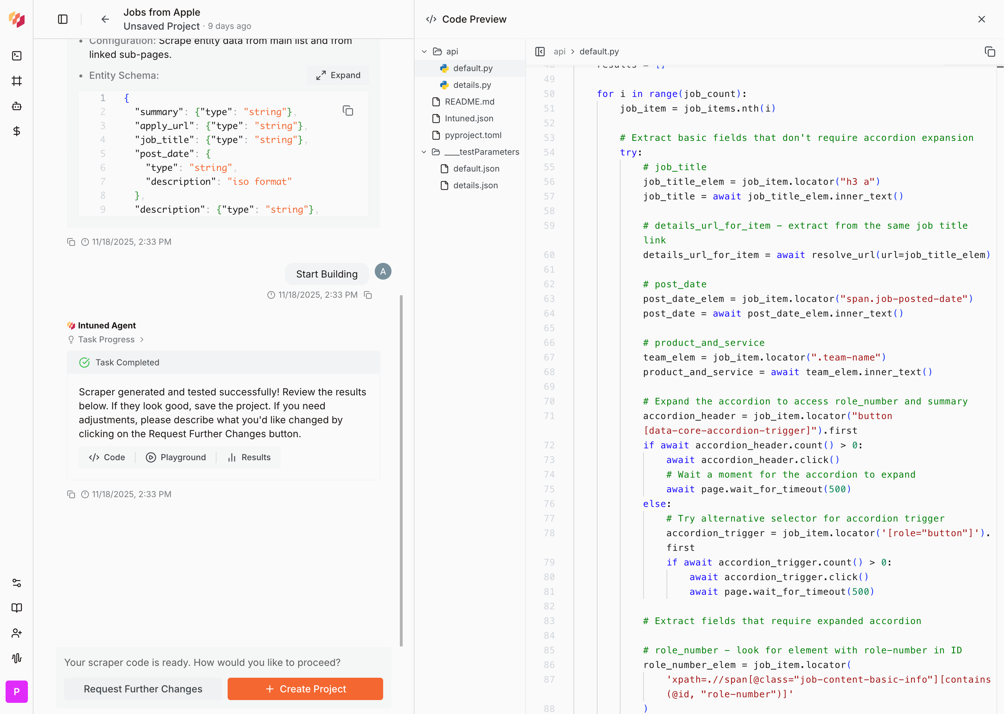Toggle the left sidebar panel icon
1004x714 pixels.
click(x=63, y=19)
